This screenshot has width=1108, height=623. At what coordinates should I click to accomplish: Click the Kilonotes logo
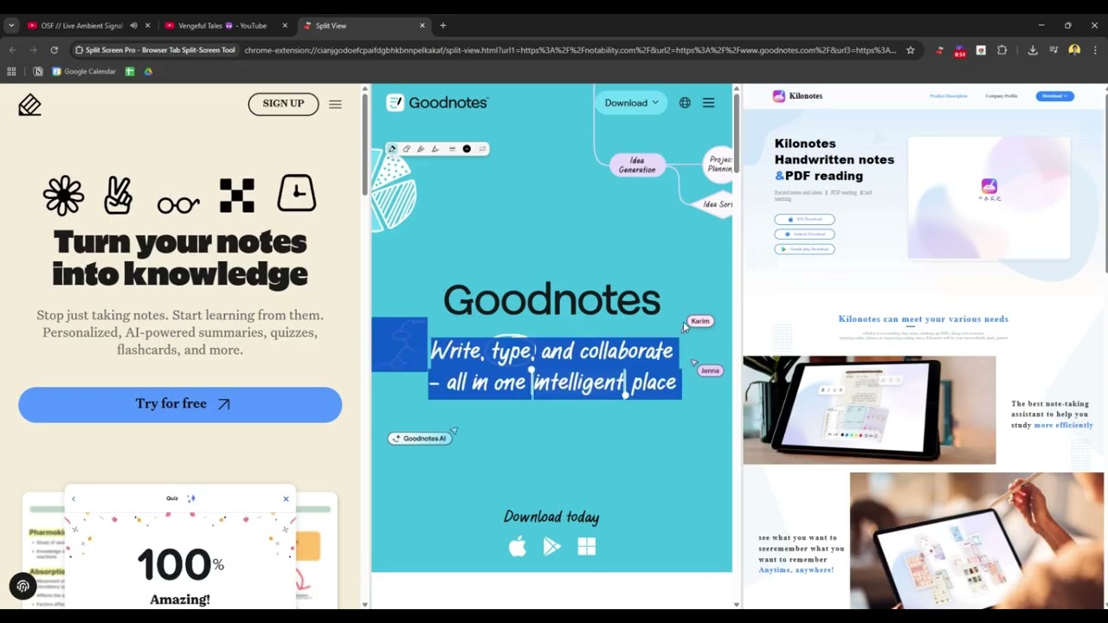[x=797, y=96]
